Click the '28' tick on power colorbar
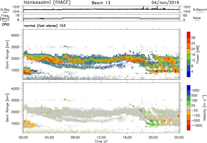The height and width of the screenshot is (143, 207). tap(193, 38)
